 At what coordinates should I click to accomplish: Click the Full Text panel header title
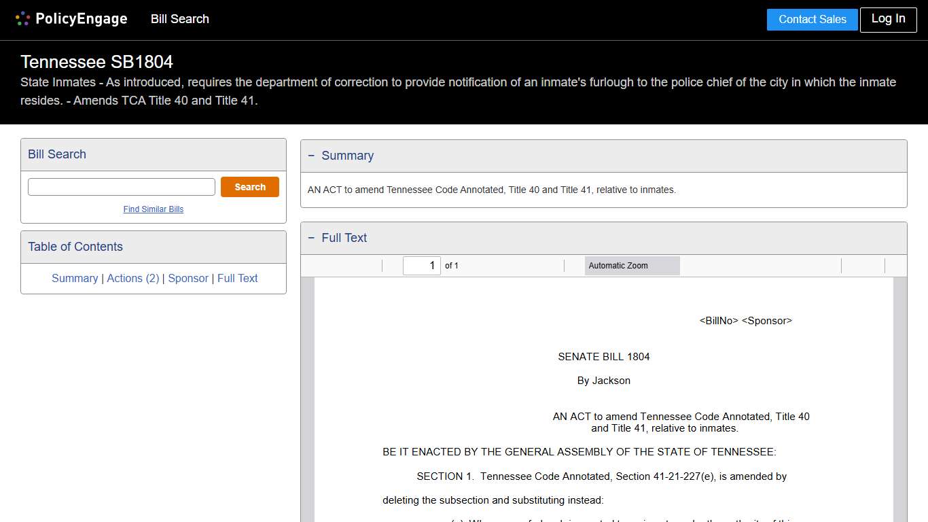point(344,238)
